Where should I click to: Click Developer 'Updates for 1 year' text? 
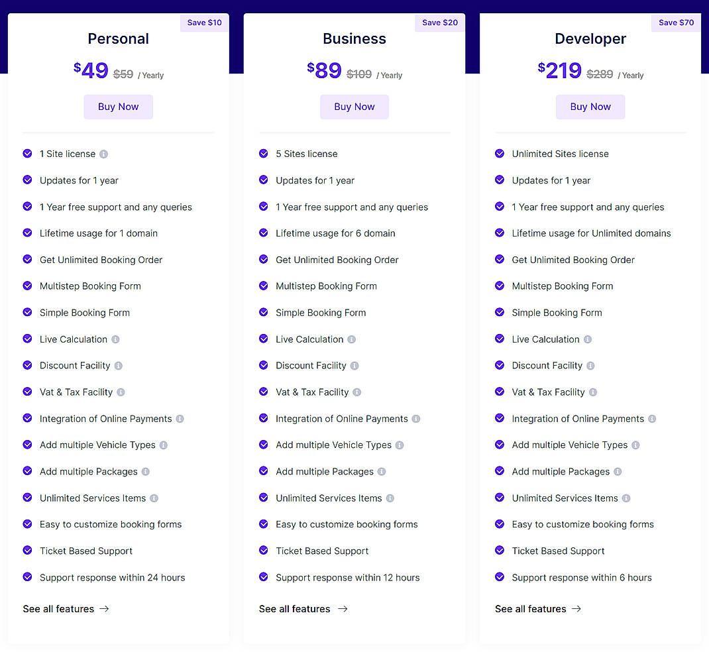[551, 181]
